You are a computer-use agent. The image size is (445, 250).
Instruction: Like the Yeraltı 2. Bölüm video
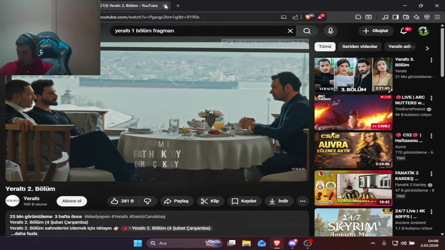123,201
